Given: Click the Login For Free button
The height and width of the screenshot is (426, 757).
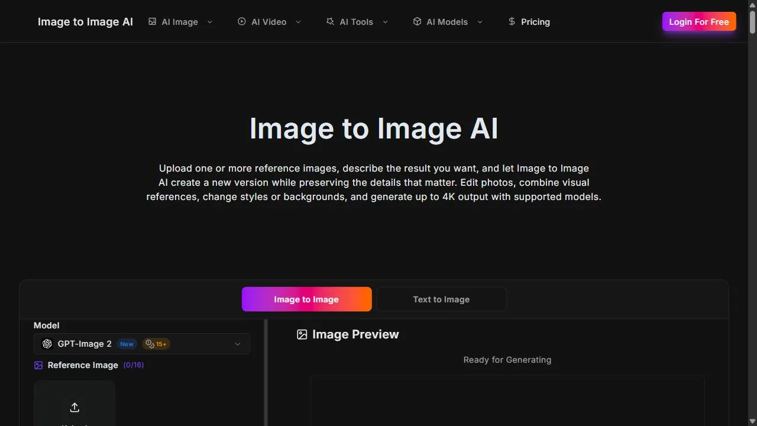Looking at the screenshot, I should (699, 21).
